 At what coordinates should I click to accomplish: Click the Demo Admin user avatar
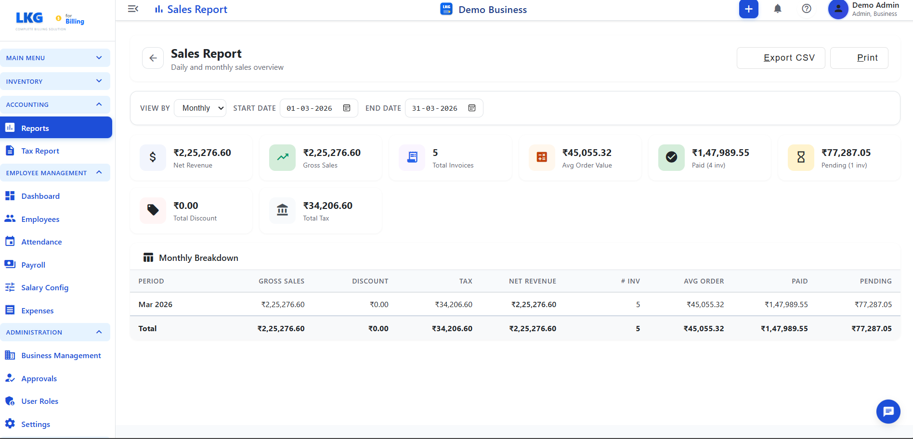(x=838, y=9)
